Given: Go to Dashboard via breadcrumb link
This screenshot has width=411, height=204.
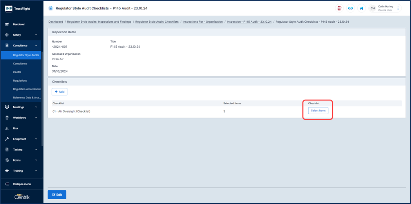Looking at the screenshot, I should (x=56, y=22).
